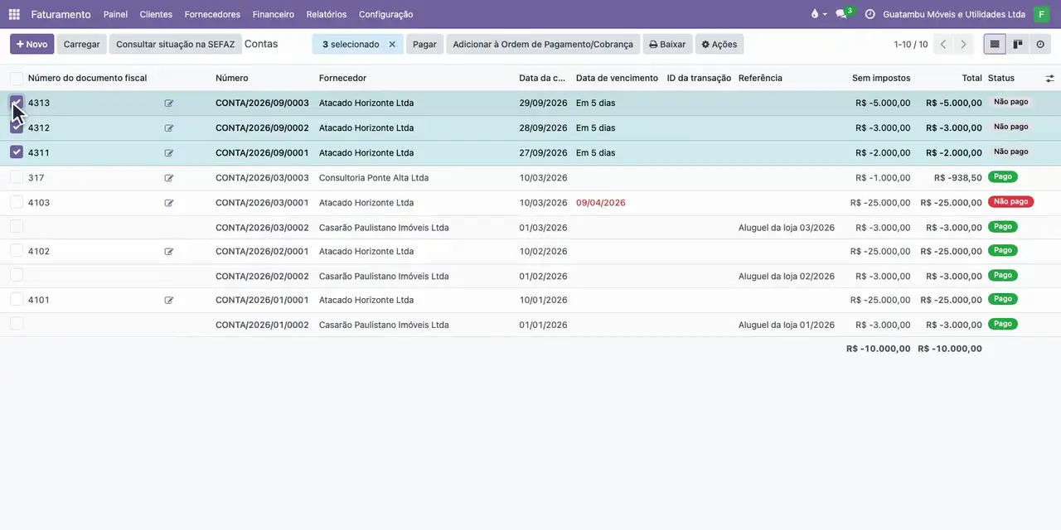
Task: Toggle the select-all header checkbox
Action: tap(17, 78)
